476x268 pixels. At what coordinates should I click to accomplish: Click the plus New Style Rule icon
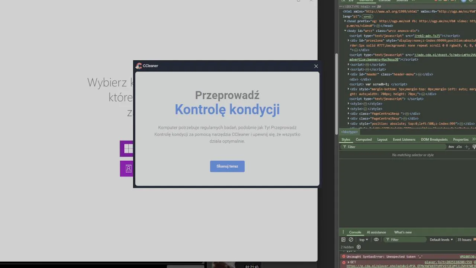[467, 147]
